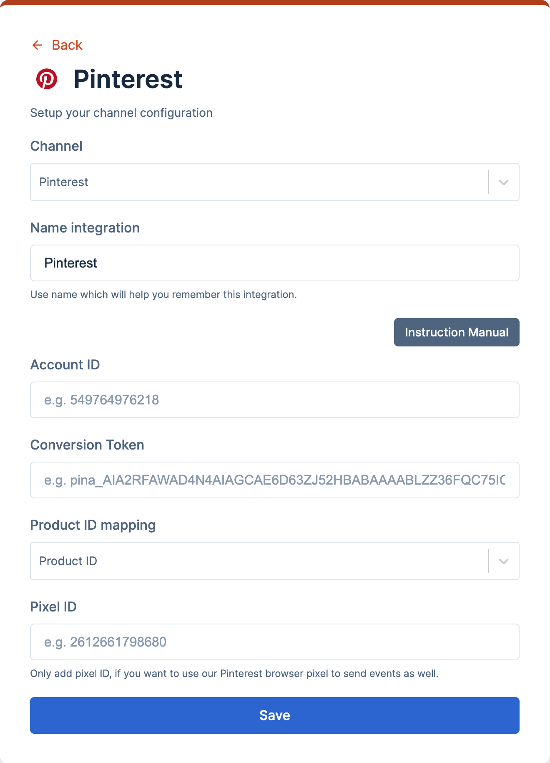Click the "Name integration" label
Screen dimensions: 550x763
pyautogui.click(x=85, y=228)
